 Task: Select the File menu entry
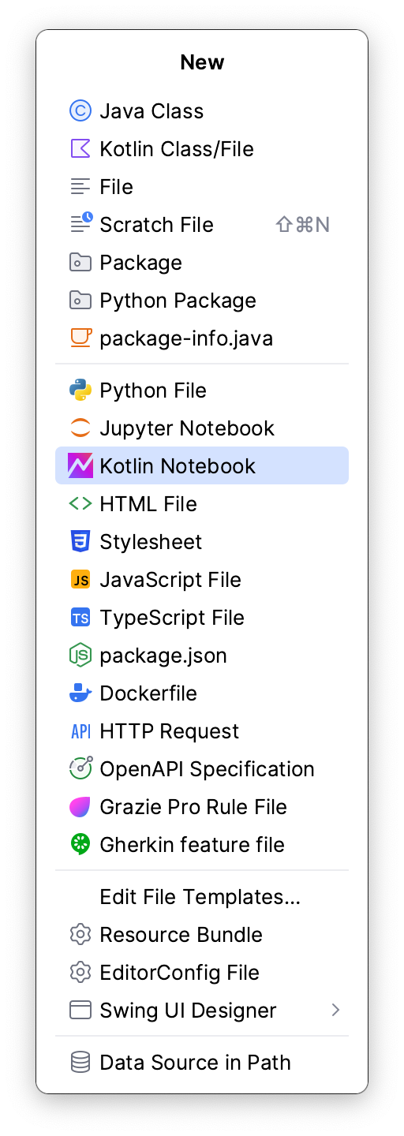[x=202, y=187]
